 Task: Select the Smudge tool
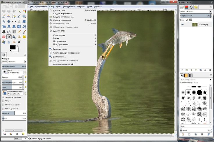(x=14, y=42)
